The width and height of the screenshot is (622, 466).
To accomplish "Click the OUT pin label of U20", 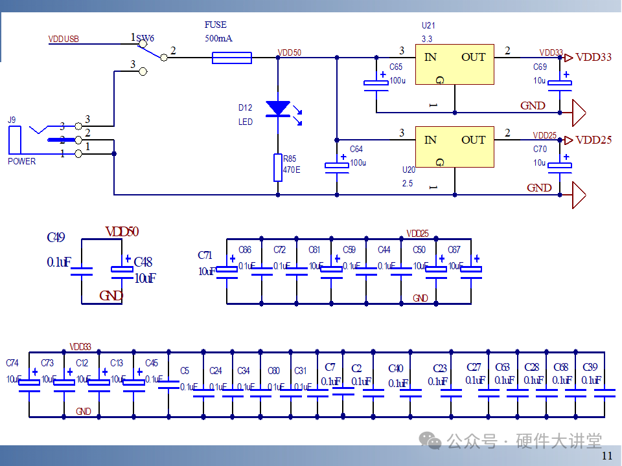I will pyautogui.click(x=473, y=140).
